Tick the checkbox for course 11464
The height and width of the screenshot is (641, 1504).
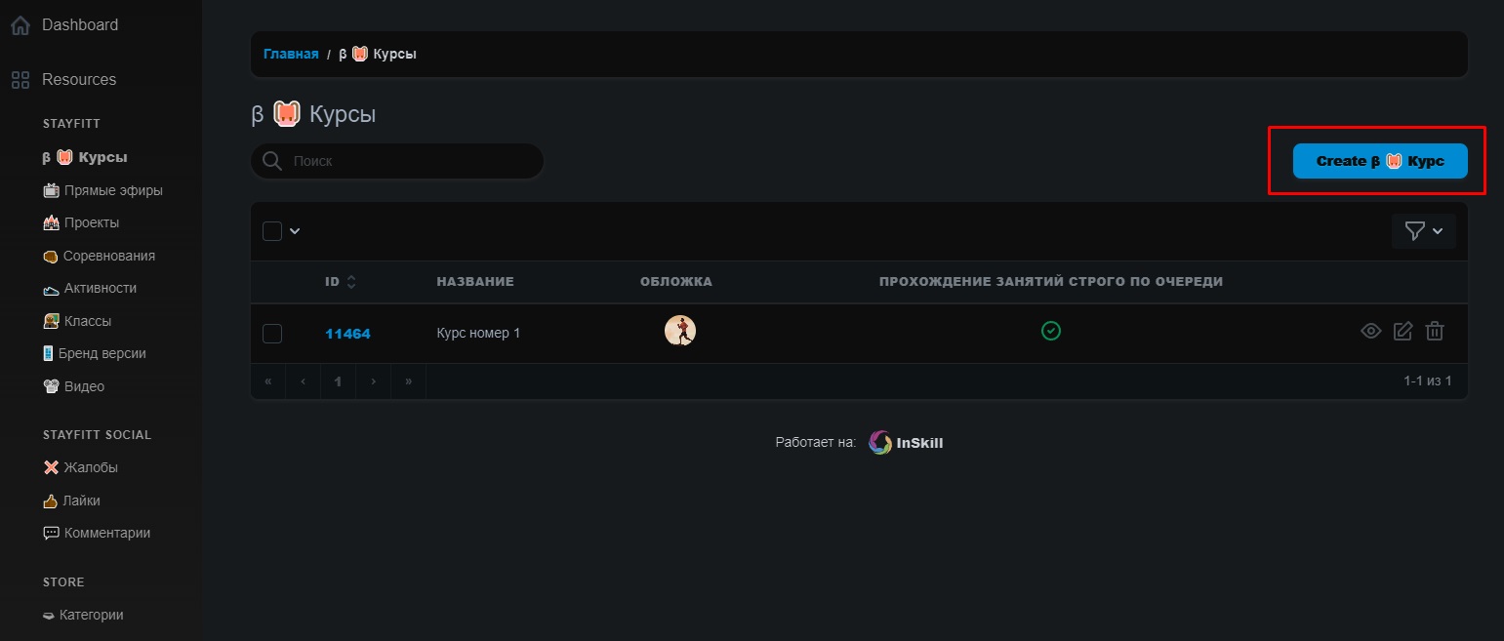point(272,334)
